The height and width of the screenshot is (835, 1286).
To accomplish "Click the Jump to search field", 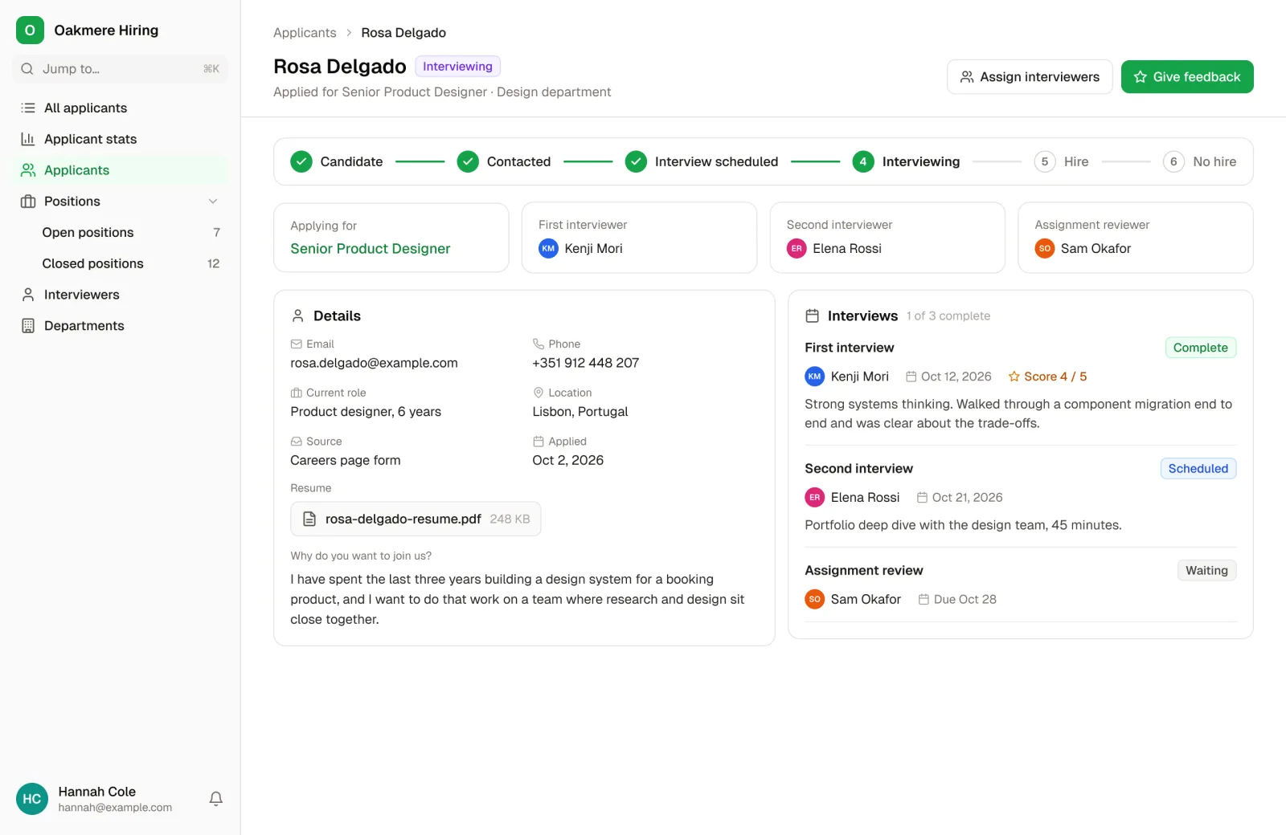I will pos(121,69).
